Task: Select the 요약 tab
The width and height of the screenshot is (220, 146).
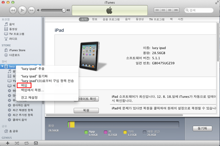Action: pyautogui.click(x=84, y=19)
